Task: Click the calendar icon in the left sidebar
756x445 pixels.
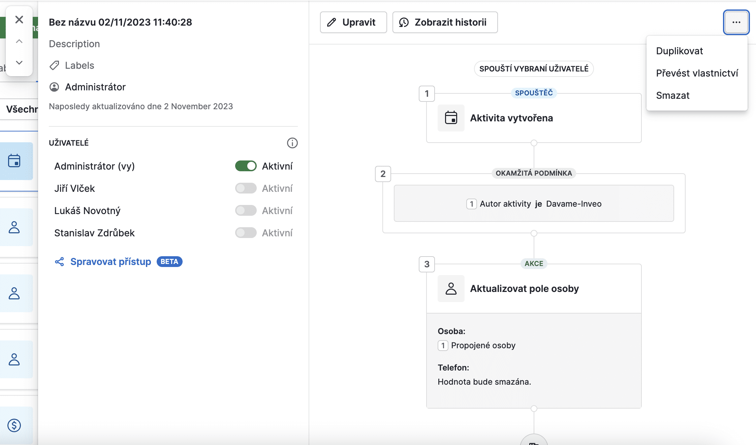Action: tap(14, 161)
